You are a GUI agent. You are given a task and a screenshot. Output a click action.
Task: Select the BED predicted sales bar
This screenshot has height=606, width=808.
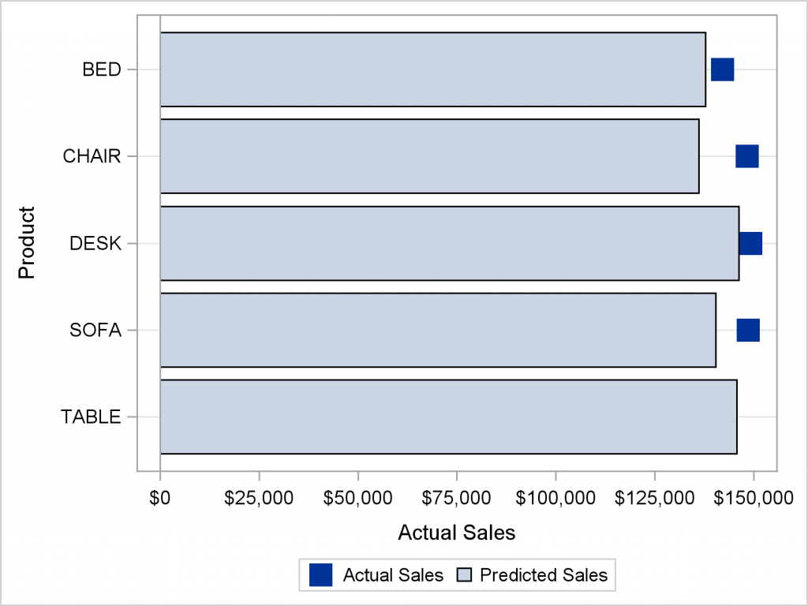point(432,69)
